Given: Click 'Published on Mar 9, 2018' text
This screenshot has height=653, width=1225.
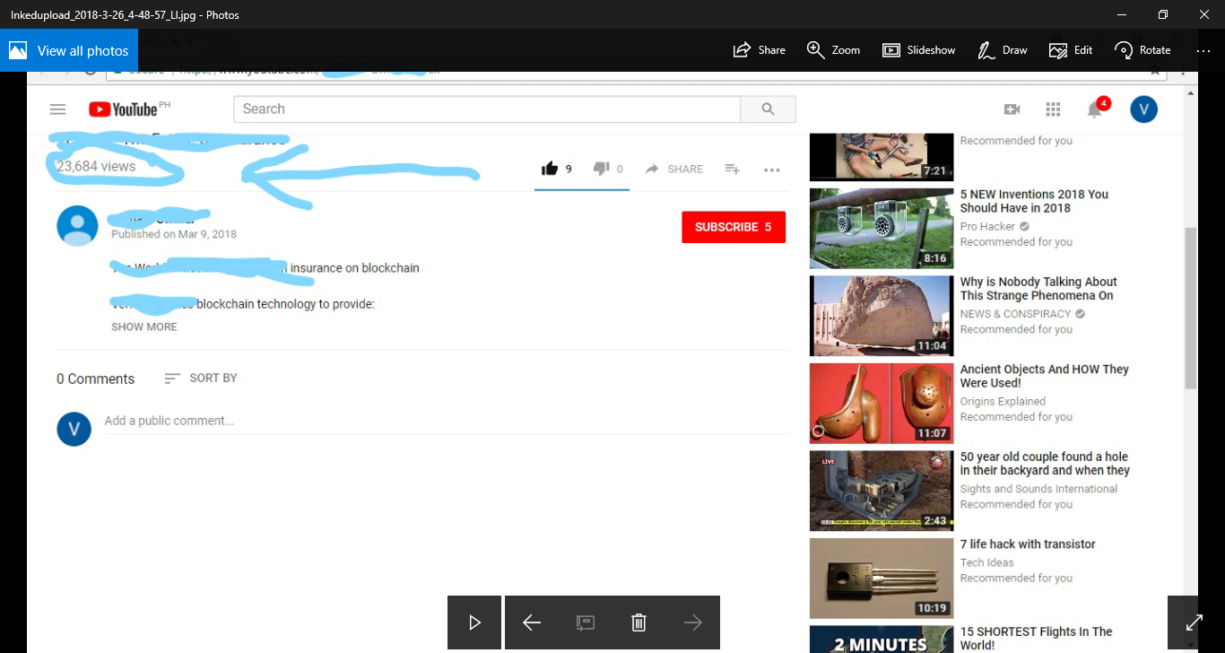Looking at the screenshot, I should (x=174, y=234).
